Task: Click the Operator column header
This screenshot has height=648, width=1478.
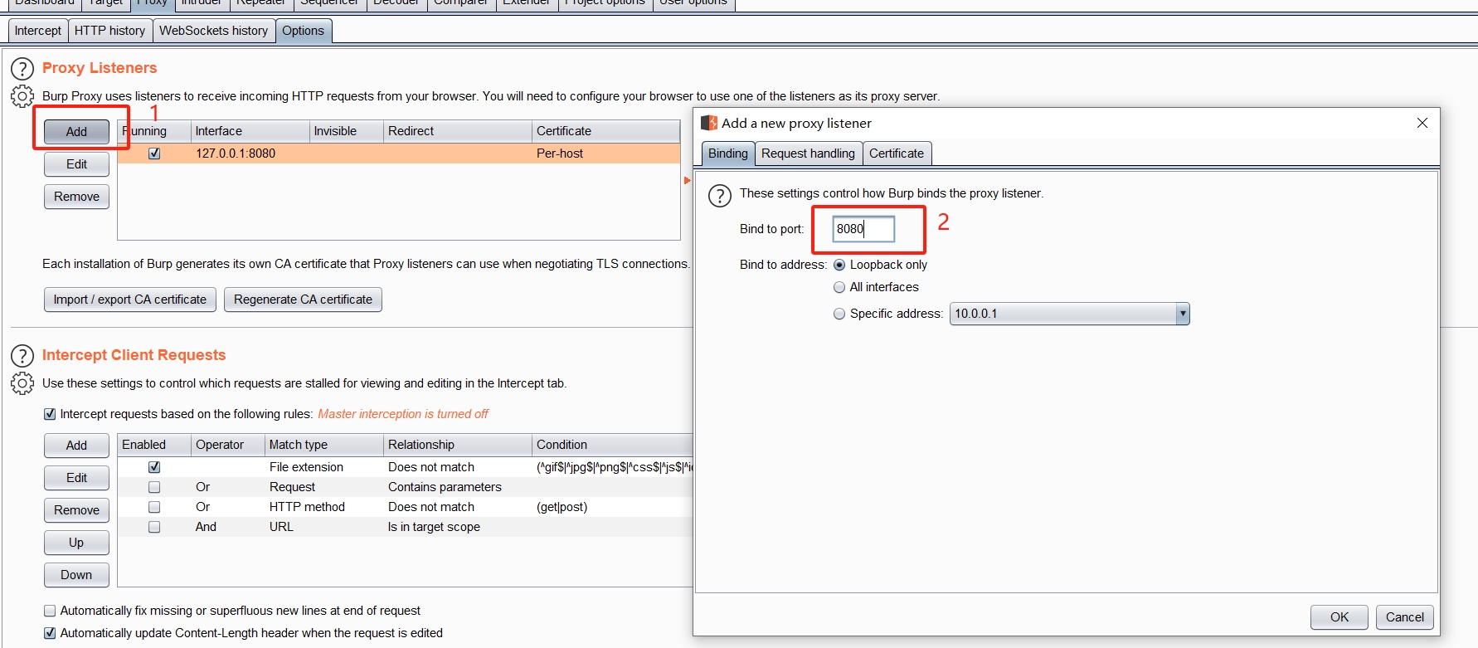Action: click(228, 445)
